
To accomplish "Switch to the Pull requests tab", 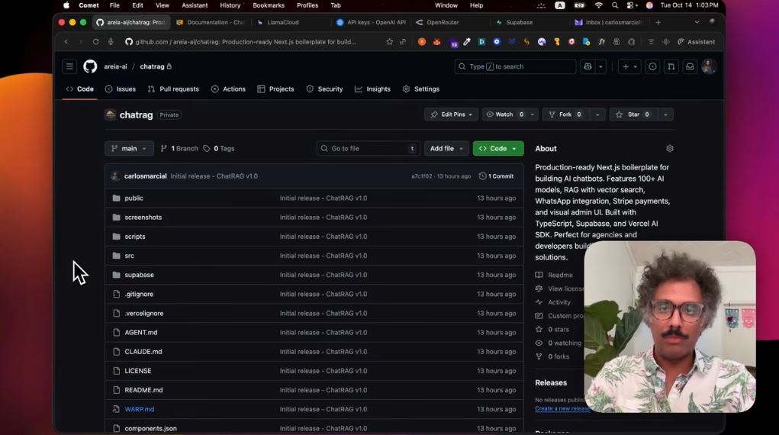I will (x=173, y=89).
